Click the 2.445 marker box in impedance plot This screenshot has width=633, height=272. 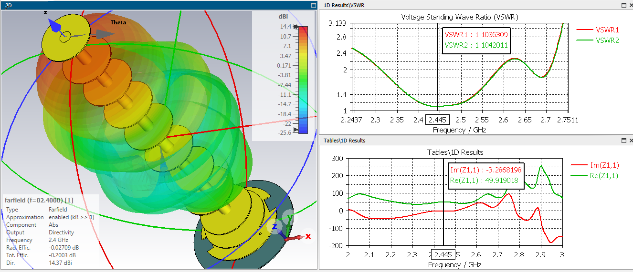(x=444, y=254)
